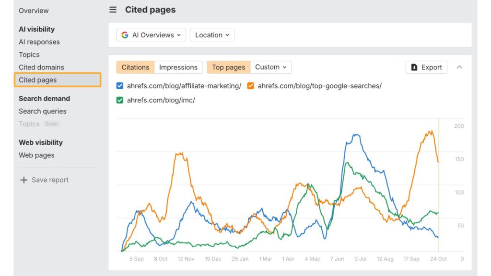Disable the ahrefs.com/blog/imc/ checkbox
Viewport: 491px width, 276px height.
click(x=119, y=100)
